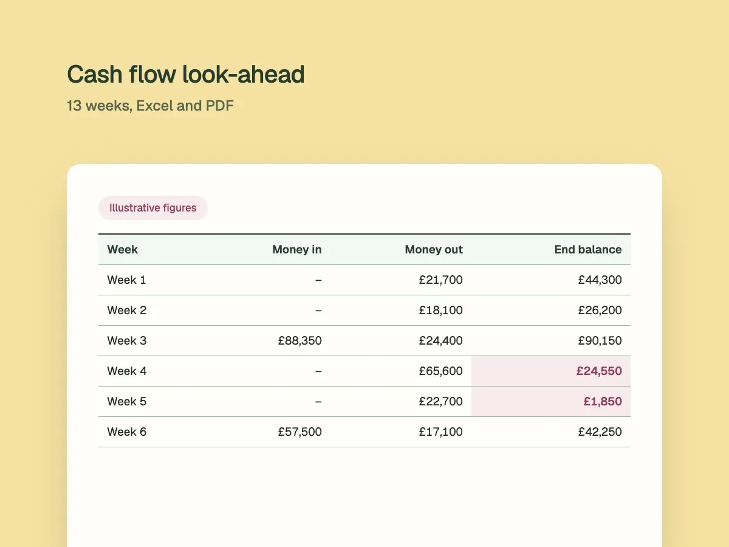Click the 'Money out' column header
This screenshot has width=729, height=547.
434,249
